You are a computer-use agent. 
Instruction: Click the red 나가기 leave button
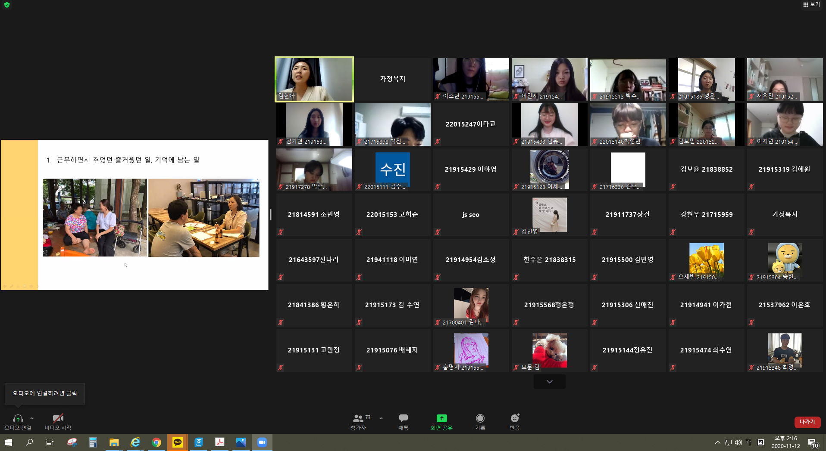(807, 422)
